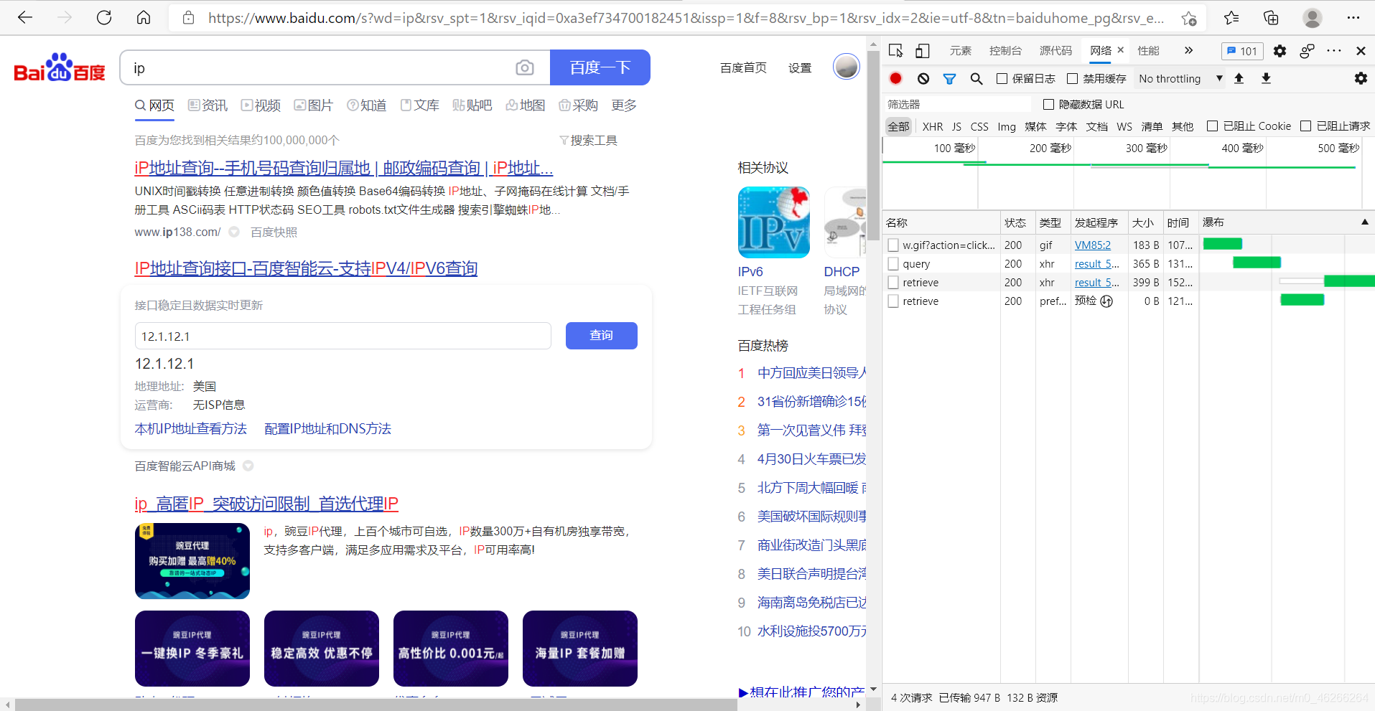Expand more DevTools tabs chevron
Viewport: 1375px width, 711px height.
[1188, 50]
